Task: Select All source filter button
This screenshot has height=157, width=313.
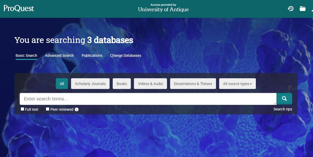Action: tap(62, 84)
